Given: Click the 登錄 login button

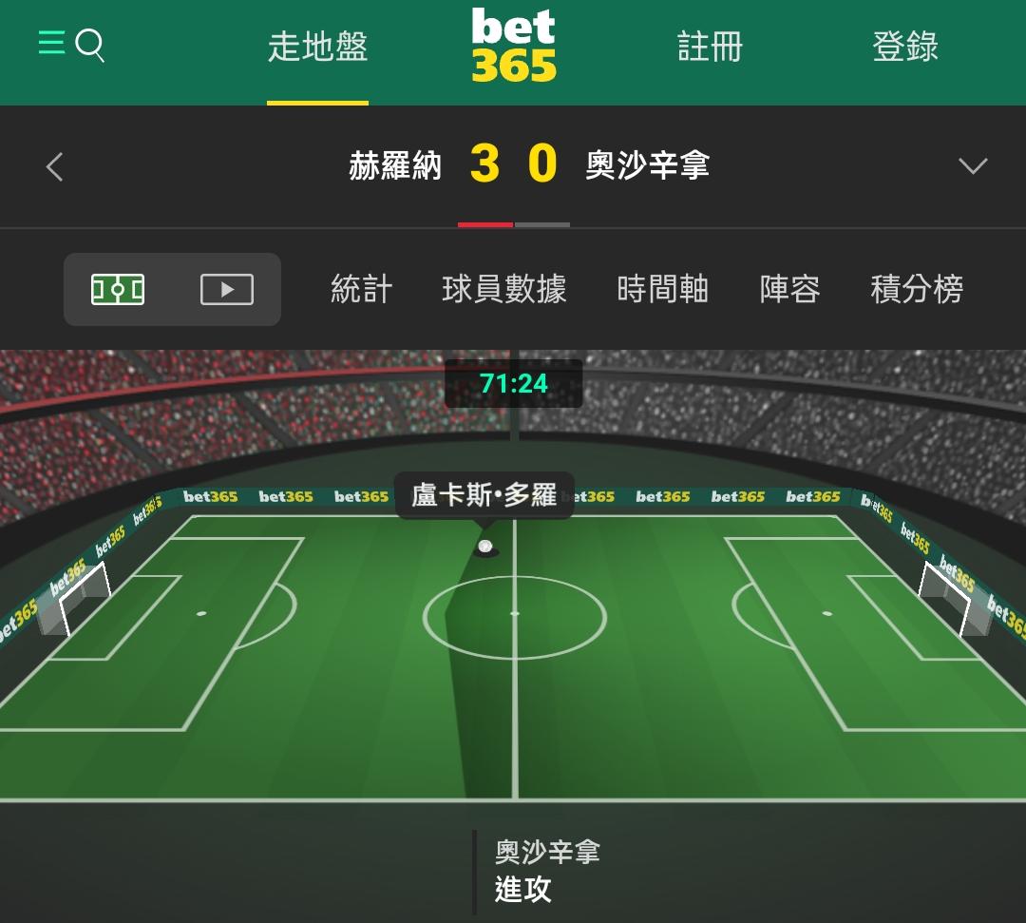Looking at the screenshot, I should 905,47.
